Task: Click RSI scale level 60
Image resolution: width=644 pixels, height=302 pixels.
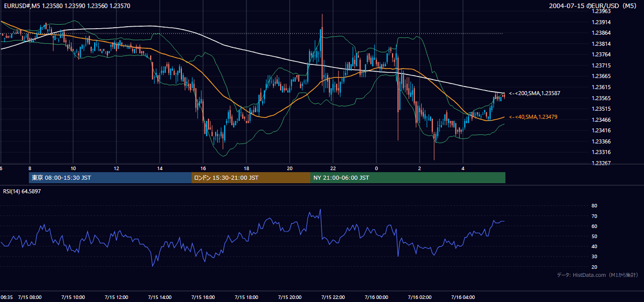Action: point(595,226)
